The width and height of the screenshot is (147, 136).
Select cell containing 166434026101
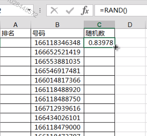57,118
